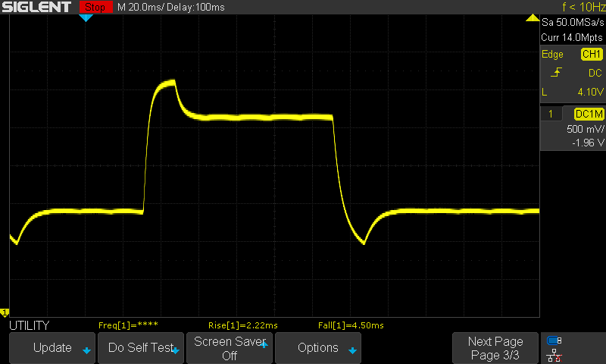This screenshot has height=364, width=606.
Task: Click the Fall[1]=4.50ms measurement
Action: tap(351, 325)
